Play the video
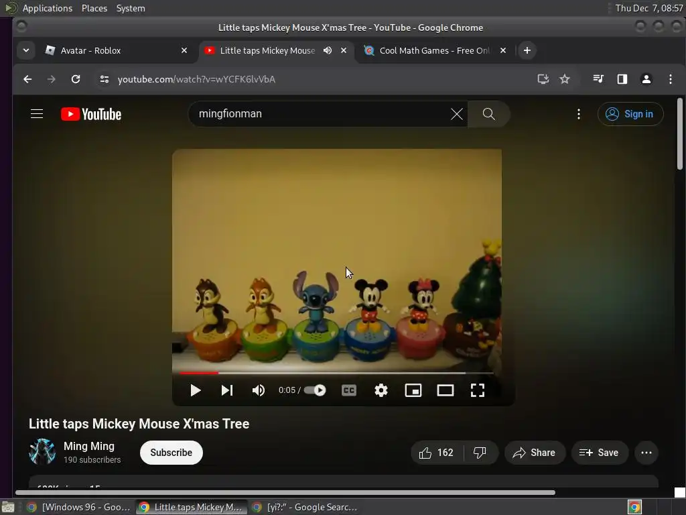 click(195, 390)
